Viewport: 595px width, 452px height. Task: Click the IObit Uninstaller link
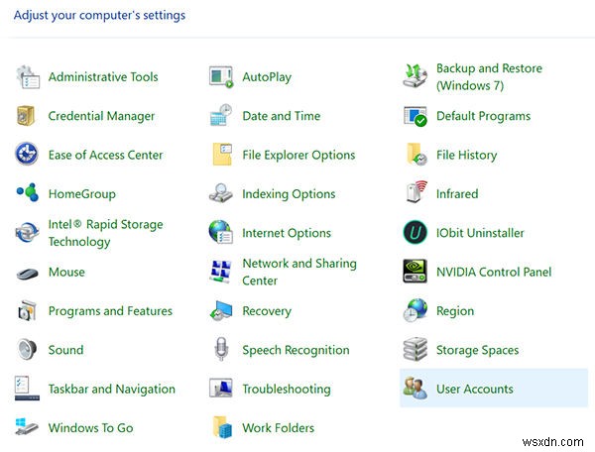coord(480,233)
